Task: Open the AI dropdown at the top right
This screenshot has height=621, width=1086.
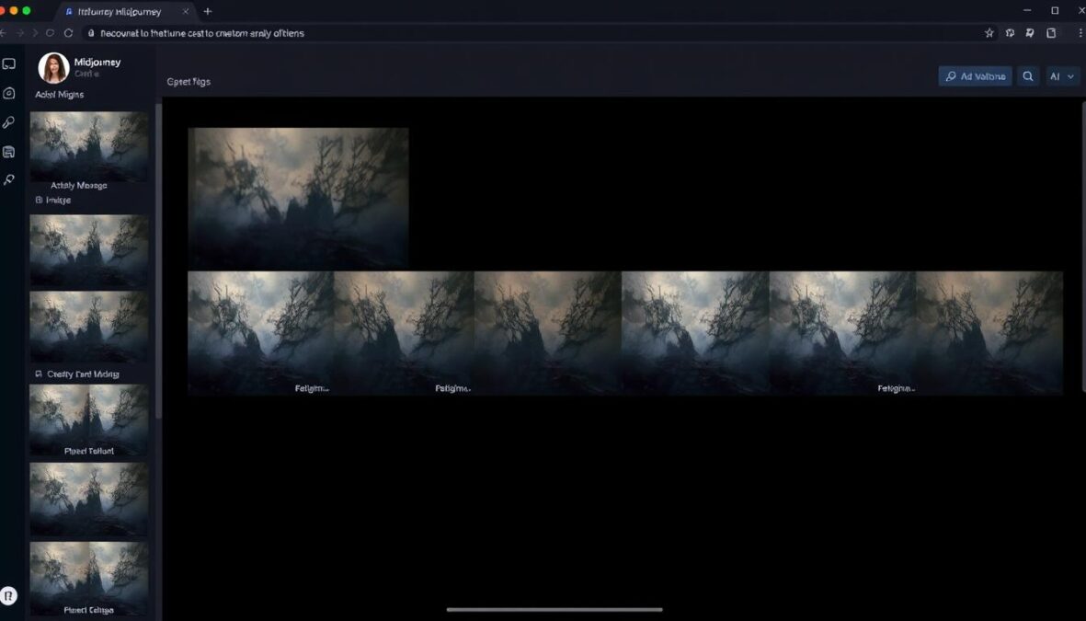Action: click(x=1062, y=75)
